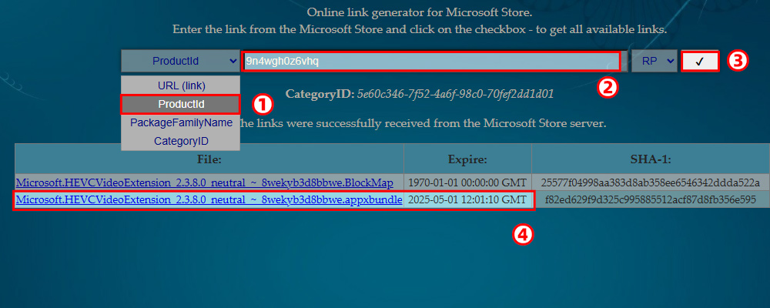Click the 'Enter the link from the Microsoft Store' instruction

click(420, 29)
